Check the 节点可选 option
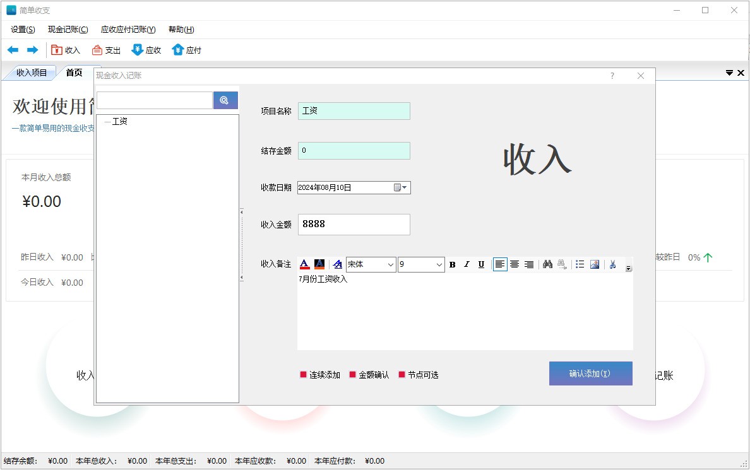 pos(402,374)
